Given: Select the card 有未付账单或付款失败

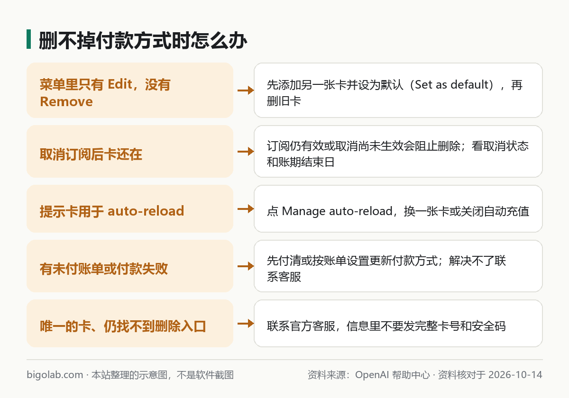Looking at the screenshot, I should point(130,266).
